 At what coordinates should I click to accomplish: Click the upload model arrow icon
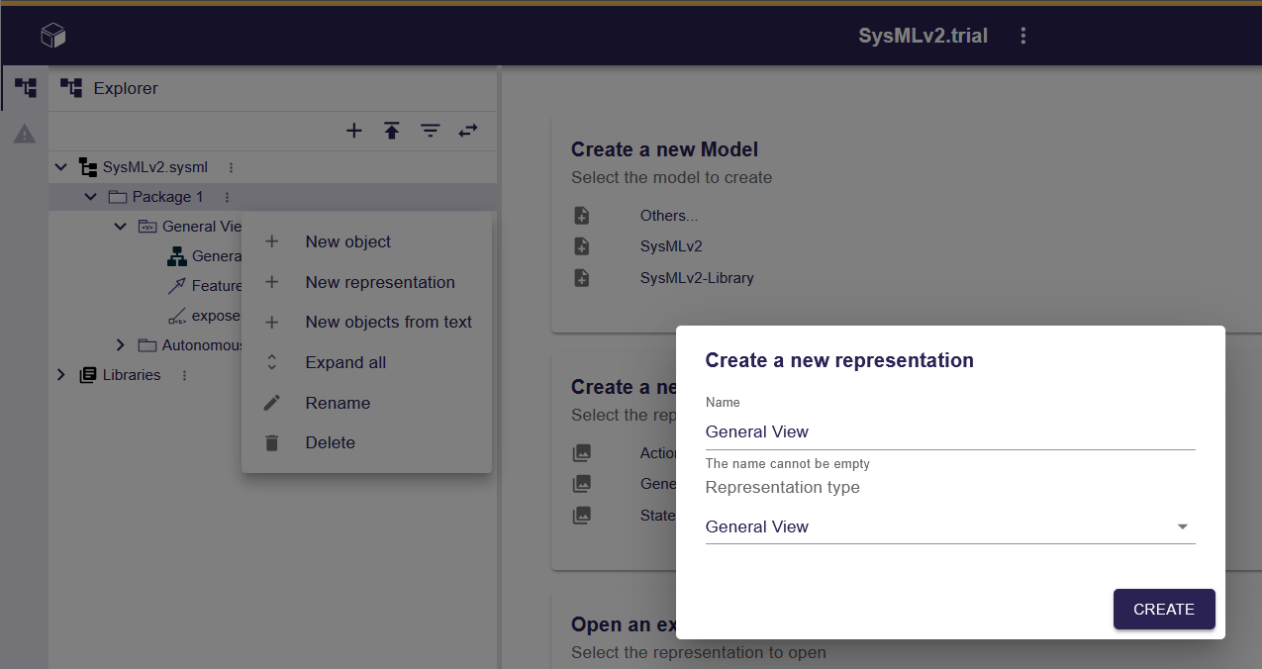tap(392, 131)
